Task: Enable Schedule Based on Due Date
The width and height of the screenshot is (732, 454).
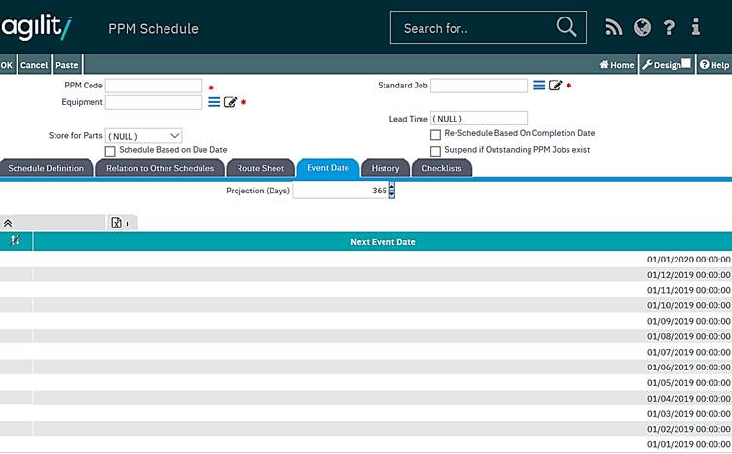Action: coord(110,151)
